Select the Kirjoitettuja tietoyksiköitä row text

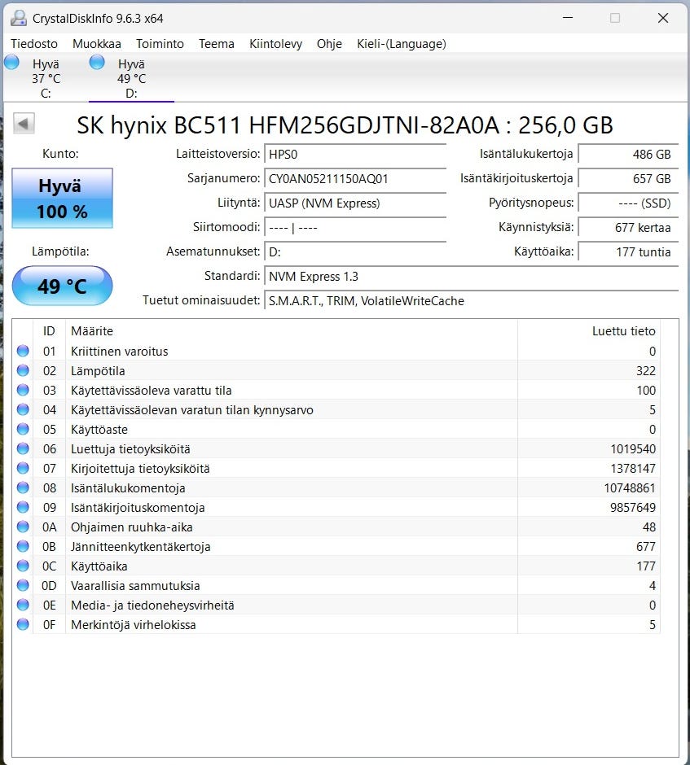point(140,469)
